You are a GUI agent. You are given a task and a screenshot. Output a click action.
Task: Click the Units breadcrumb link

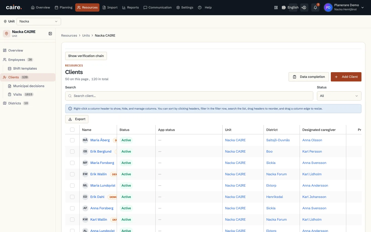pyautogui.click(x=86, y=36)
